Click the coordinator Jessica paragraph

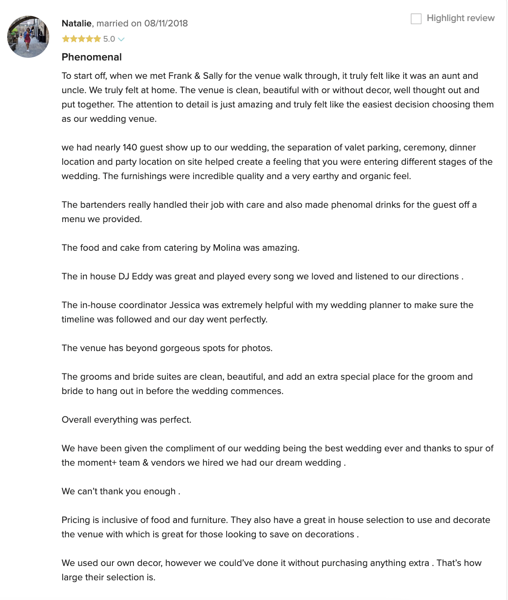click(x=267, y=312)
